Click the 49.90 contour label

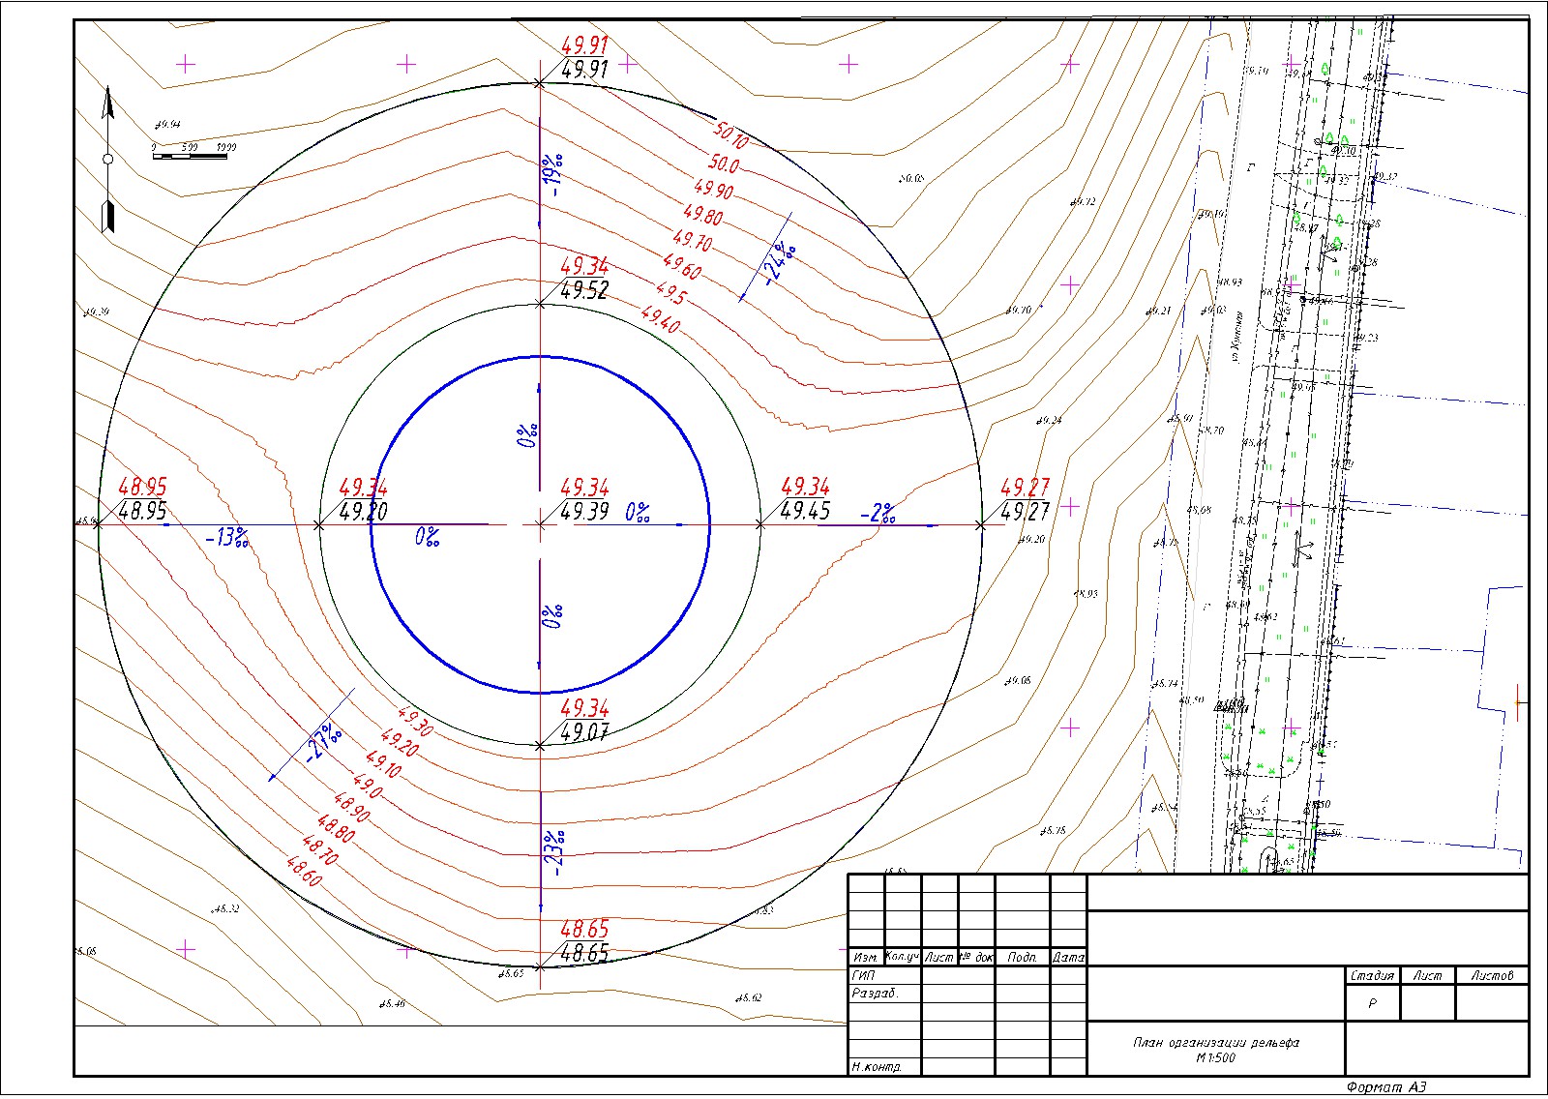pos(714,189)
